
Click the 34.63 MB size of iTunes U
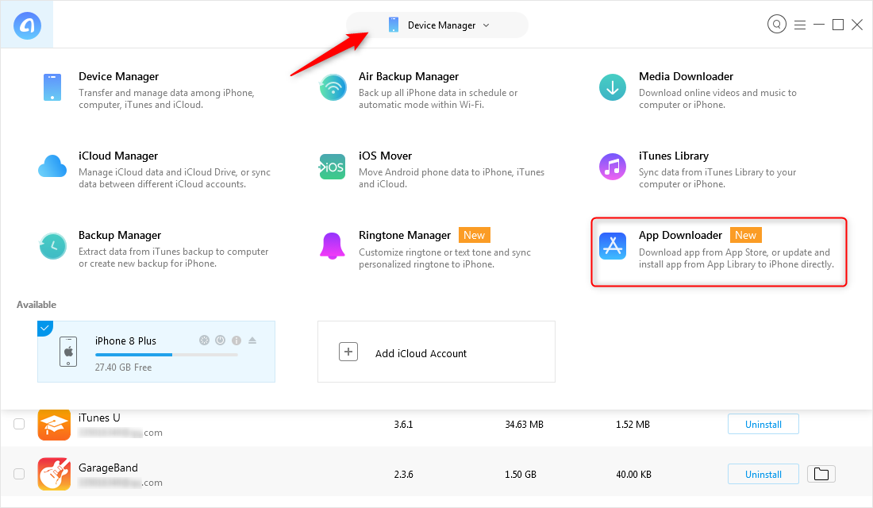524,425
